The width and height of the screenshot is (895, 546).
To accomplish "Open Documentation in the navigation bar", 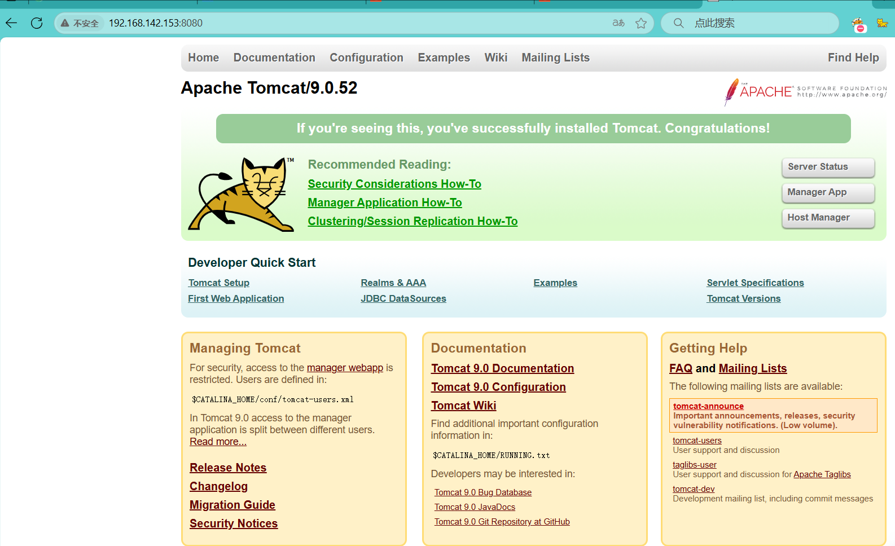I will click(x=274, y=58).
